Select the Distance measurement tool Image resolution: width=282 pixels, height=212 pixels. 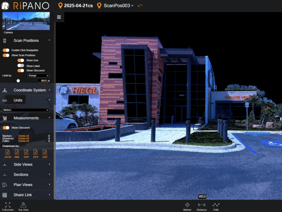[202, 206]
